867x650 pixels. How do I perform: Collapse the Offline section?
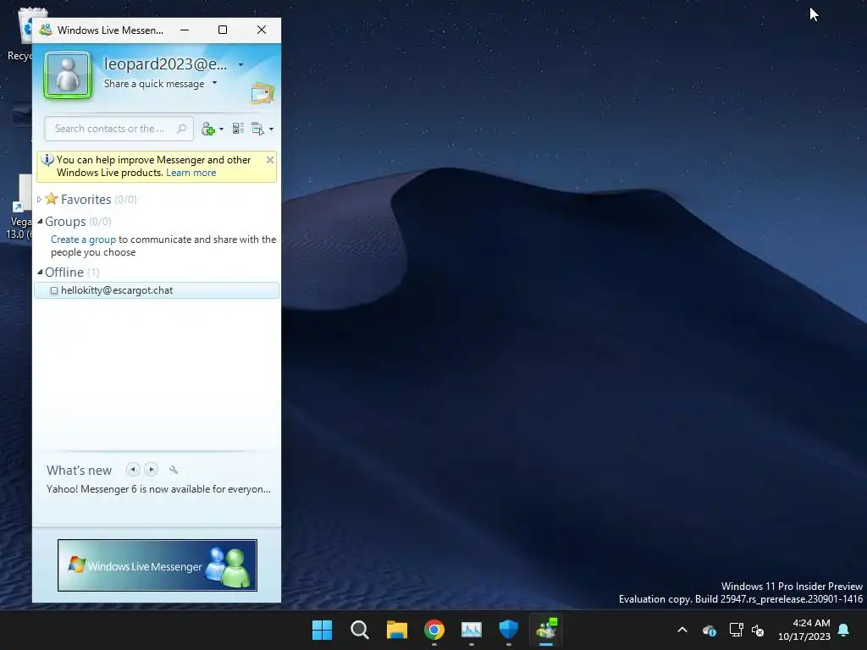[40, 273]
